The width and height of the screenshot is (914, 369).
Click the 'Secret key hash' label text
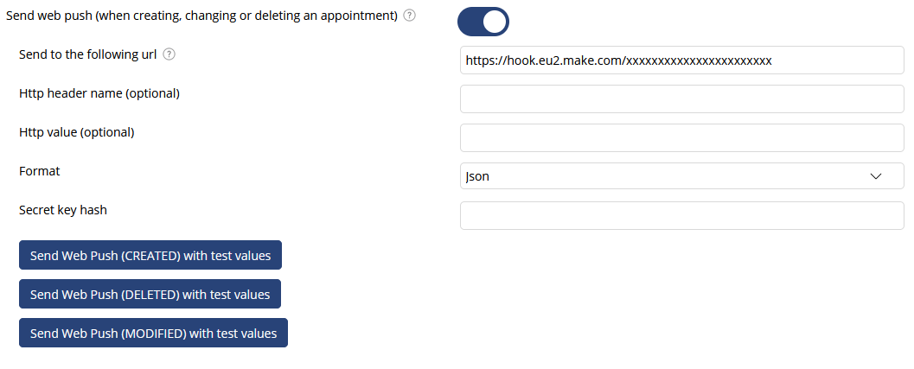(63, 210)
